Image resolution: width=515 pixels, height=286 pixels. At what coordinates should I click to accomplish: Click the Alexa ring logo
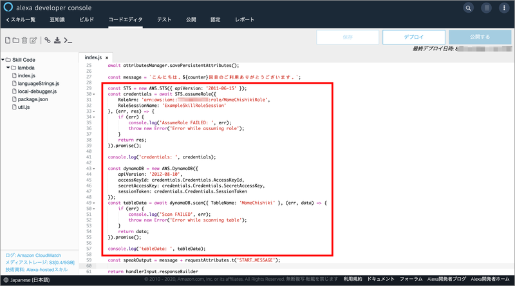pos(8,7)
